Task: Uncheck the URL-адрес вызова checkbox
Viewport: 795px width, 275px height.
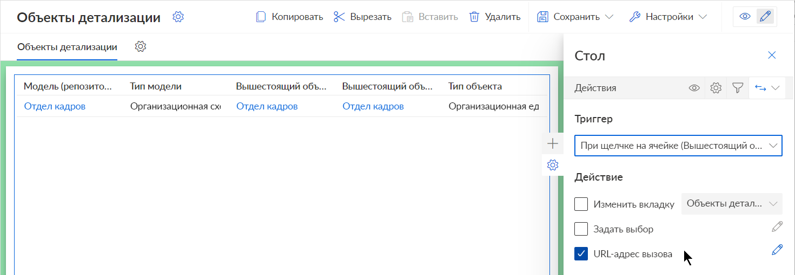Action: click(581, 253)
